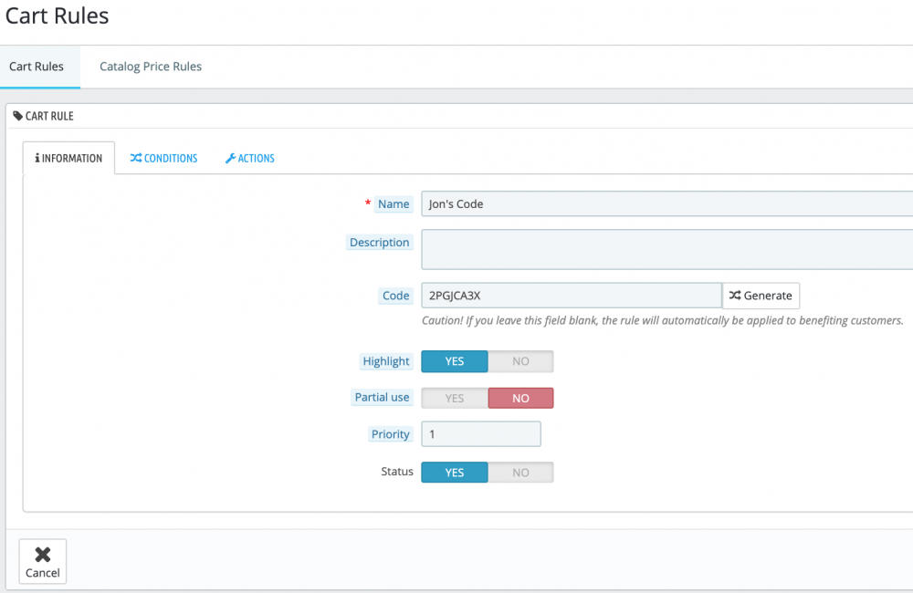Click the info icon on Information tab
This screenshot has width=913, height=593.
point(37,158)
